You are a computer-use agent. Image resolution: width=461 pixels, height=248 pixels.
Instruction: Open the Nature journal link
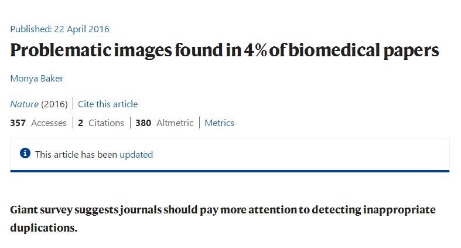pos(24,104)
